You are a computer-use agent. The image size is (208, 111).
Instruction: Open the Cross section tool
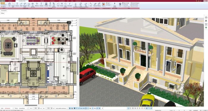[x=115, y=5]
